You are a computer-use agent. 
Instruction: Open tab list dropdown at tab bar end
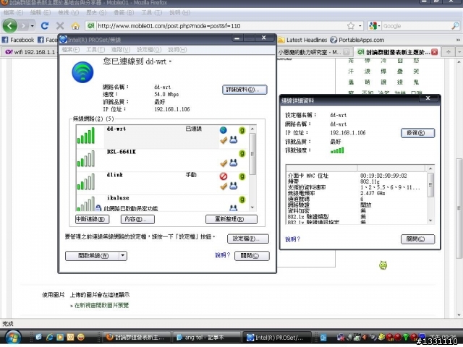pyautogui.click(x=459, y=52)
